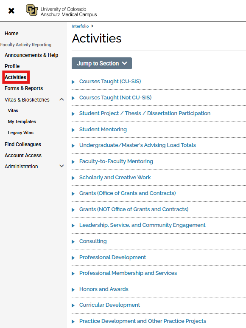Open Faculty-to-Faculty Mentoring link
The image size is (246, 328).
[x=116, y=161]
